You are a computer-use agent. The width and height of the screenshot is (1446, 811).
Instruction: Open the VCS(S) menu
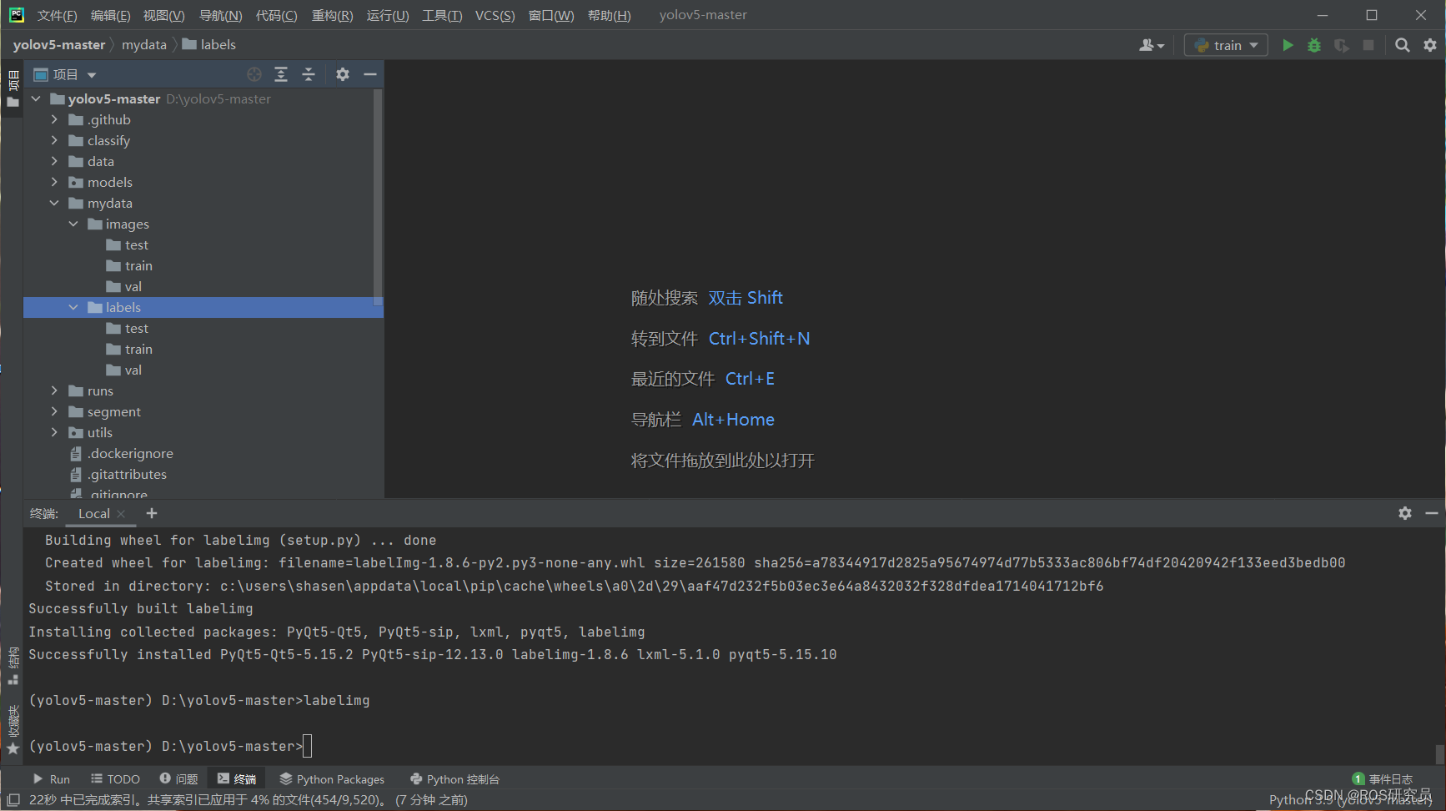[495, 15]
